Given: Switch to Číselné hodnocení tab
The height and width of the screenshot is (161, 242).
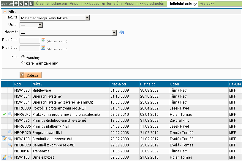Looking at the screenshot, I should (x=51, y=4).
